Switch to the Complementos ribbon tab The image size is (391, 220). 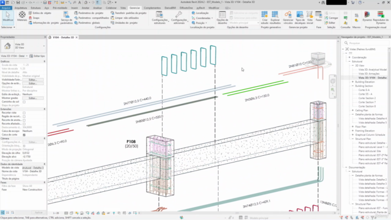point(152,8)
